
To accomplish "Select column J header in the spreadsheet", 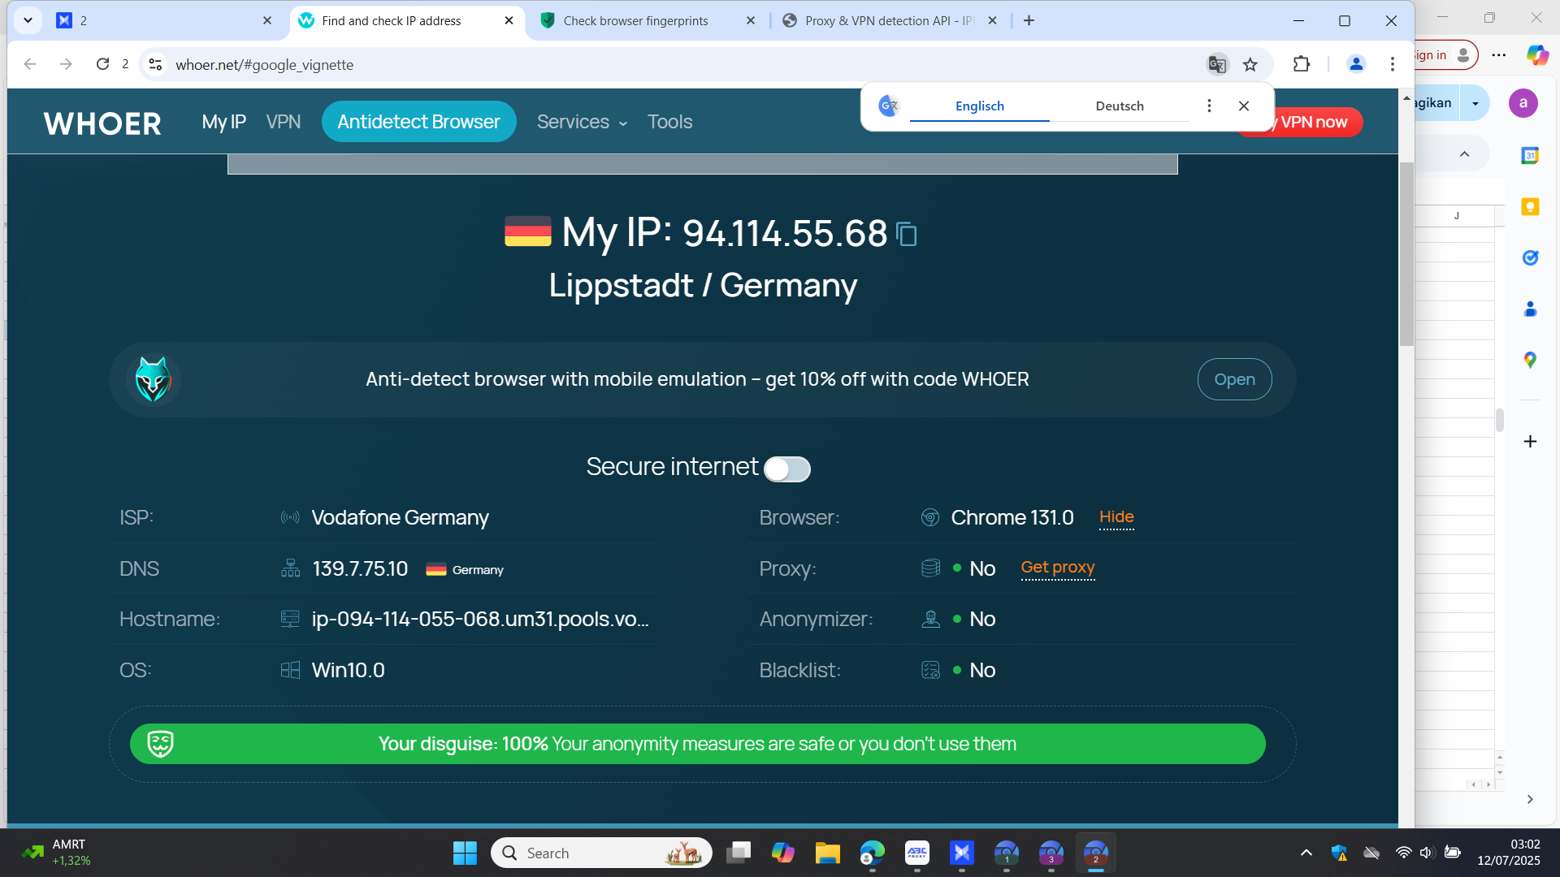I will (x=1456, y=216).
